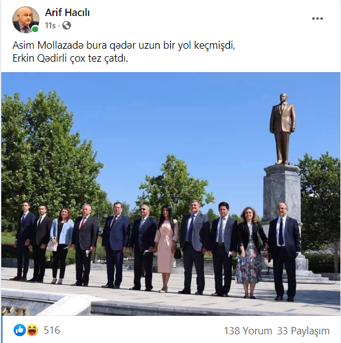341x343 pixels.
Task: Click the post text mentioning Asim Mollazadə
Action: pyautogui.click(x=124, y=46)
